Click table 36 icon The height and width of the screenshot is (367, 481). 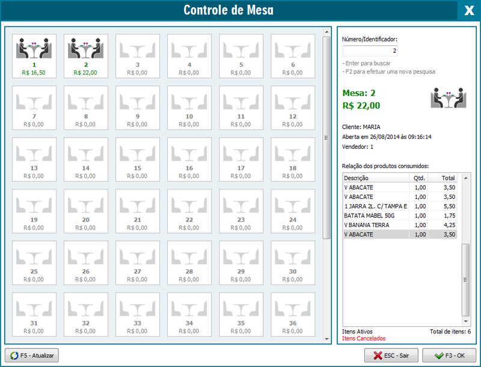click(293, 314)
